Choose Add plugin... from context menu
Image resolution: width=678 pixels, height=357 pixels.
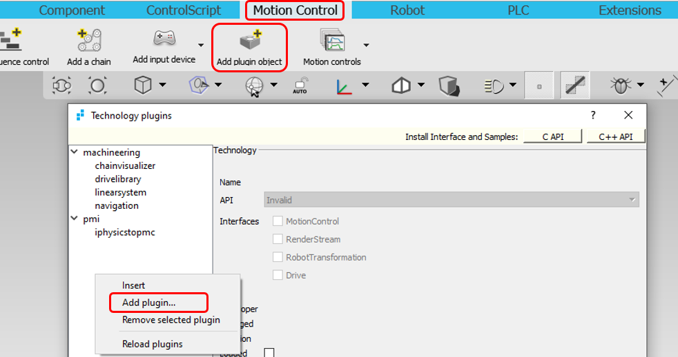[148, 302]
